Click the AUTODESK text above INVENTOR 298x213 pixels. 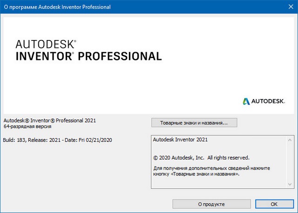[x=44, y=45]
